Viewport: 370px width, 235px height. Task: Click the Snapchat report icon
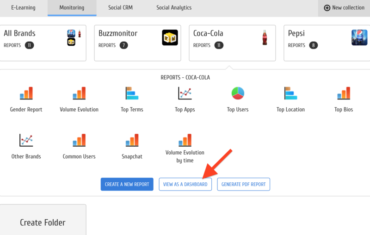132,140
